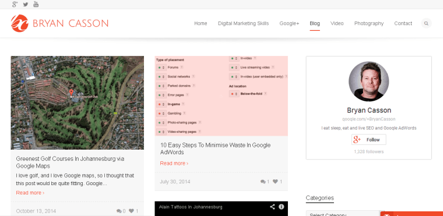Click Read more under the AdWords post
The height and width of the screenshot is (216, 443).
[x=174, y=164]
